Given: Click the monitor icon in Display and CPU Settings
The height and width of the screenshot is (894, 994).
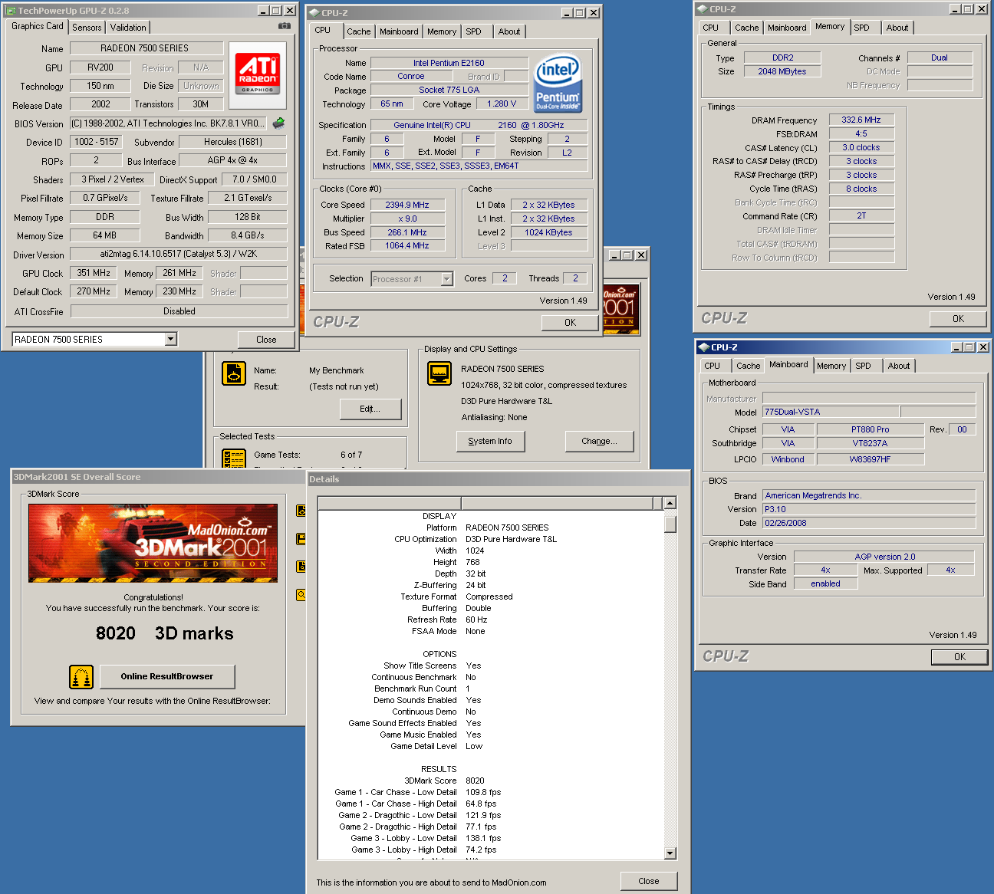Looking at the screenshot, I should point(439,373).
